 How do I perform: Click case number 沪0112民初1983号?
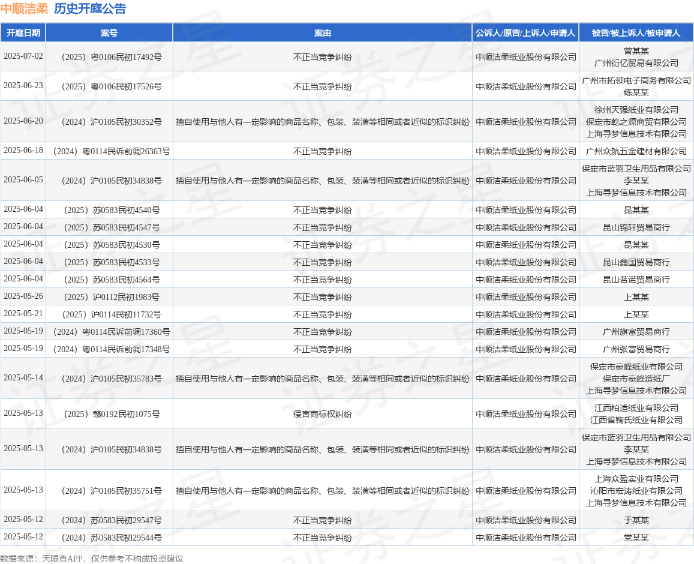[112, 296]
